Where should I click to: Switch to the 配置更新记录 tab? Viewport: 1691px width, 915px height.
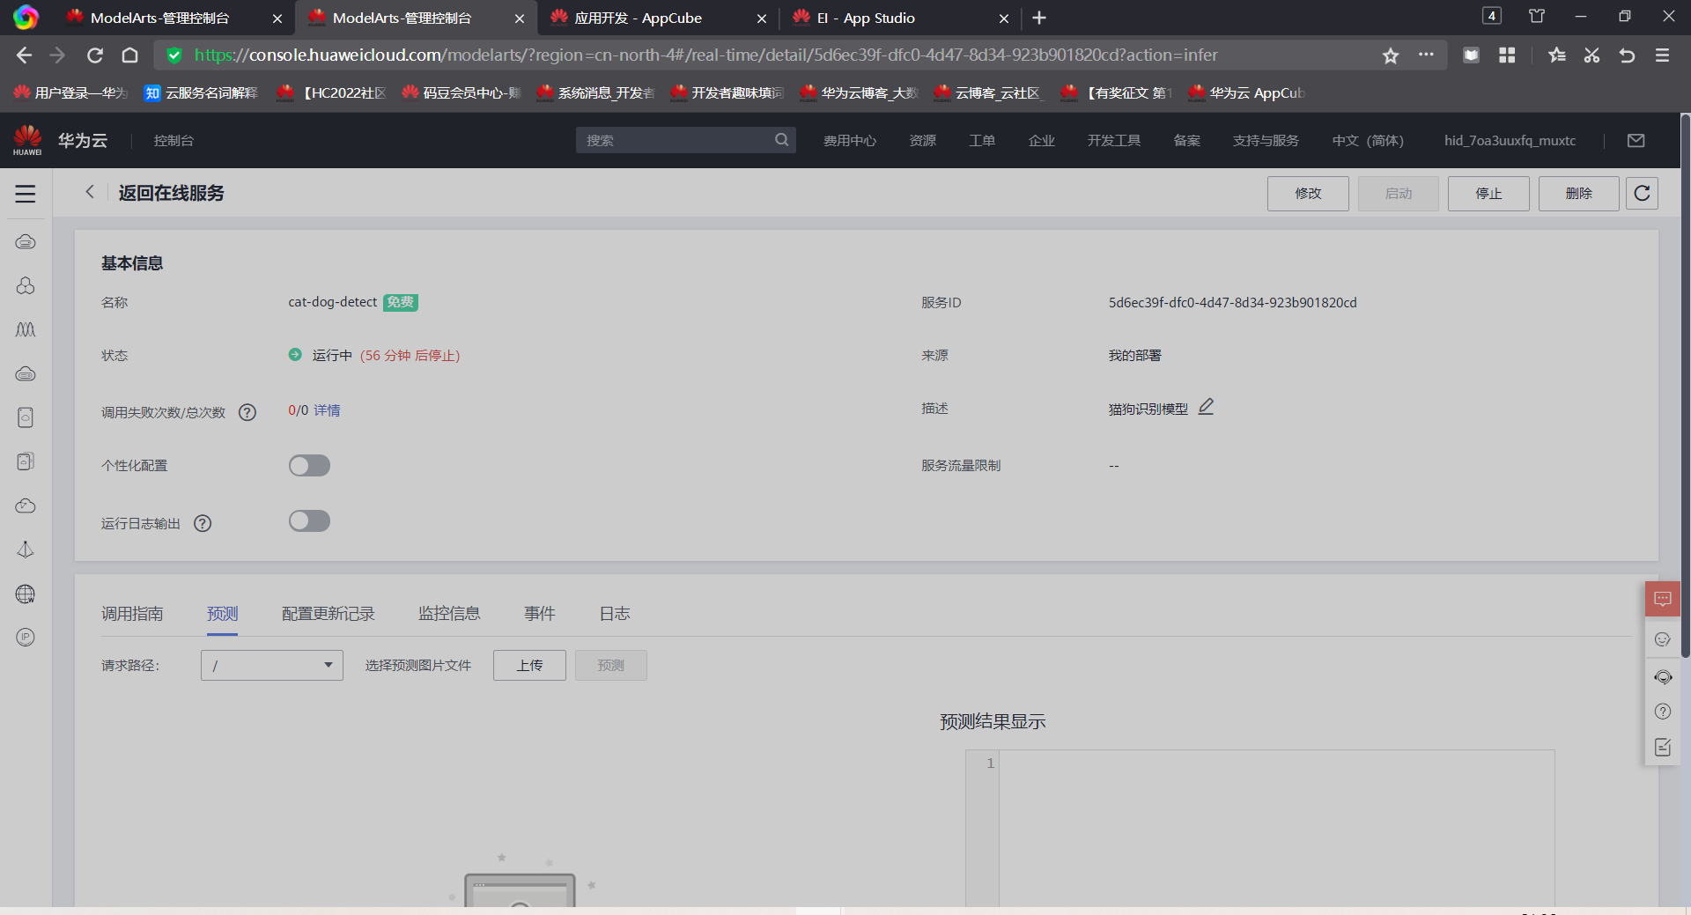pos(329,614)
